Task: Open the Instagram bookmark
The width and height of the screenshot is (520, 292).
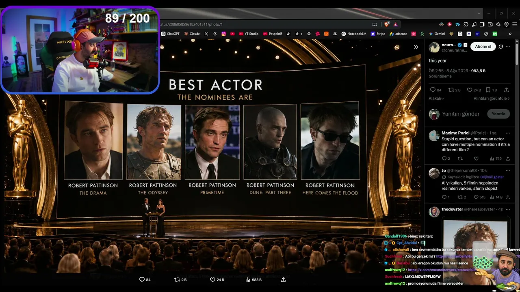Action: click(x=223, y=34)
